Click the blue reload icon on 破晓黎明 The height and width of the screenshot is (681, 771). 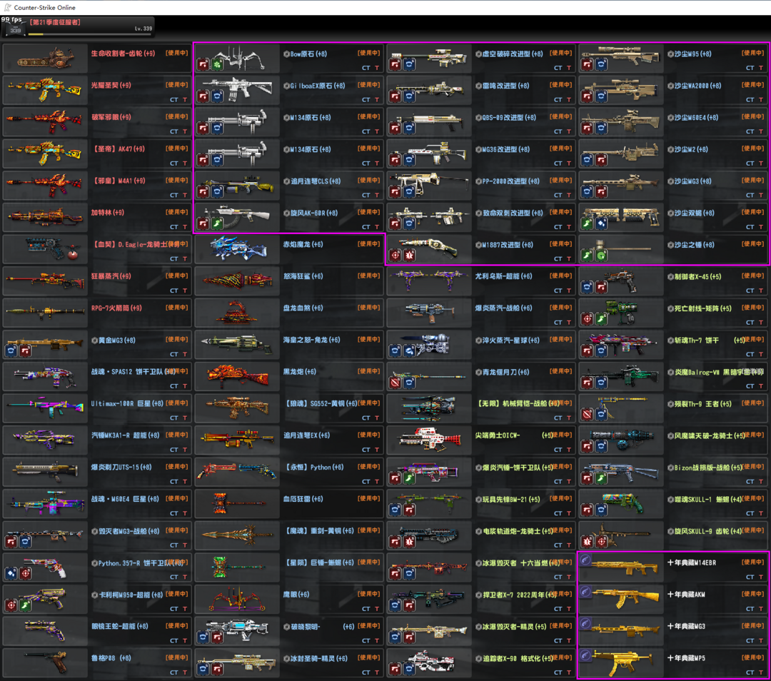pyautogui.click(x=203, y=637)
